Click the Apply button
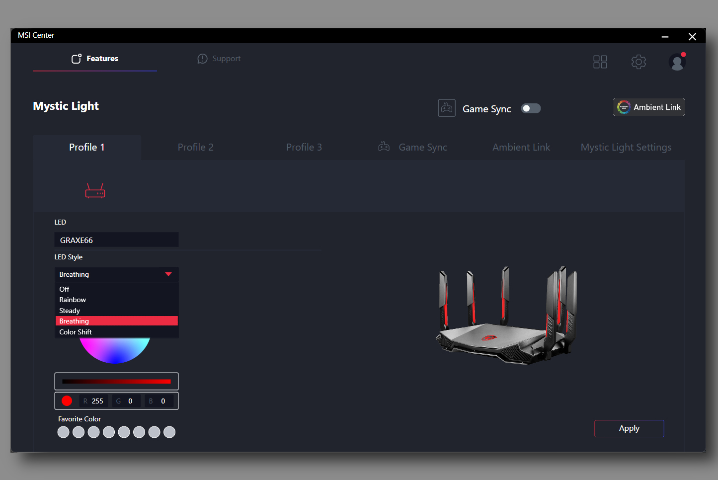This screenshot has height=480, width=718. pyautogui.click(x=629, y=428)
